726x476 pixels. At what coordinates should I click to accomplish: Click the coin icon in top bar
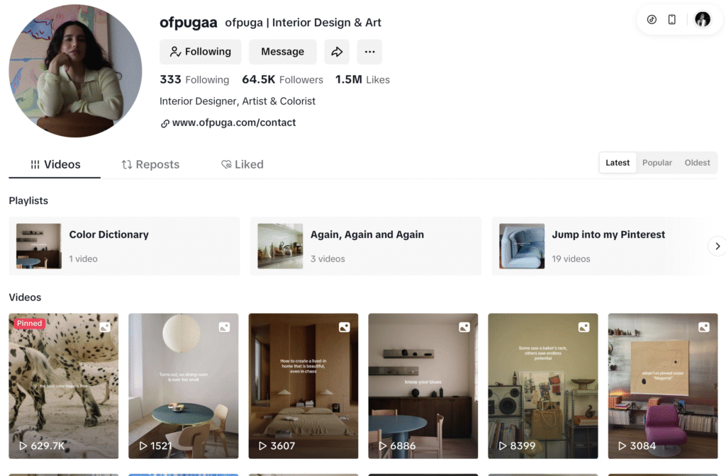(x=652, y=19)
